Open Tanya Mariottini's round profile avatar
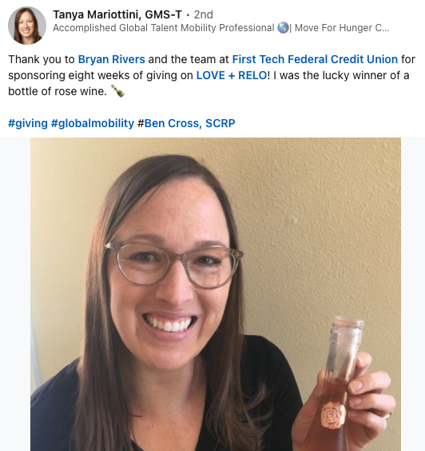 click(27, 26)
